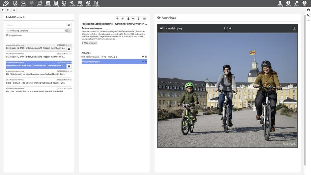311x175 pixels.
Task: Click the window layout icon next to refresh
Action: point(14,10)
